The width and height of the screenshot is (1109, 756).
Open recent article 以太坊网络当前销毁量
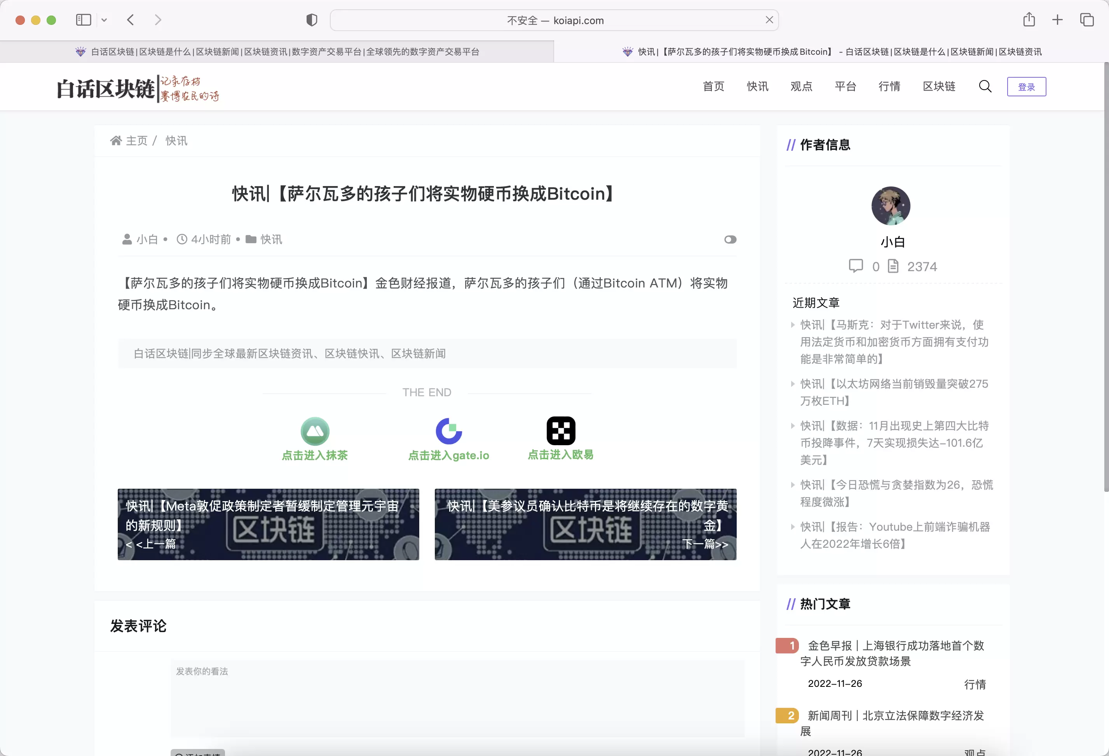pos(894,392)
